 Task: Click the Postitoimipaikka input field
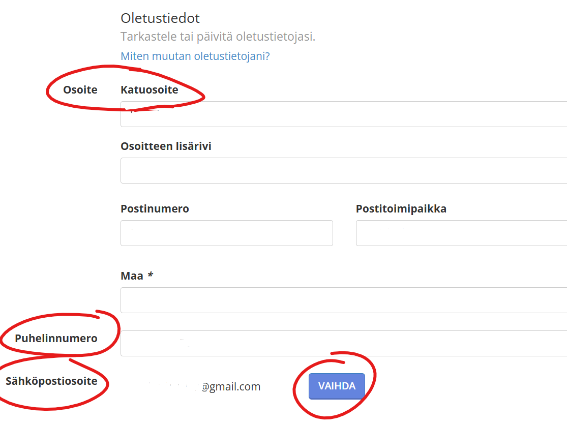(460, 233)
